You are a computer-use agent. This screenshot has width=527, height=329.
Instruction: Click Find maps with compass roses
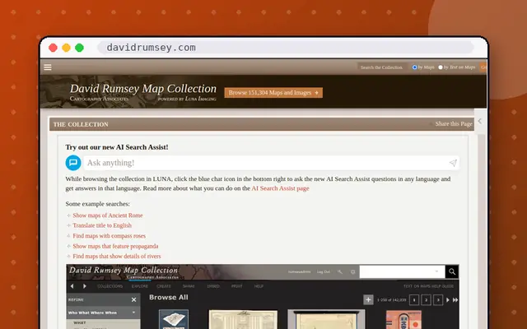tap(110, 236)
